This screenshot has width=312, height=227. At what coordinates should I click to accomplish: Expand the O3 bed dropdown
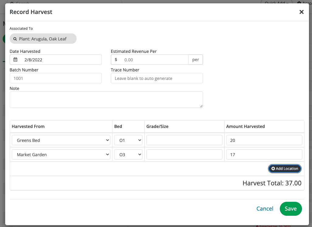[128, 155]
